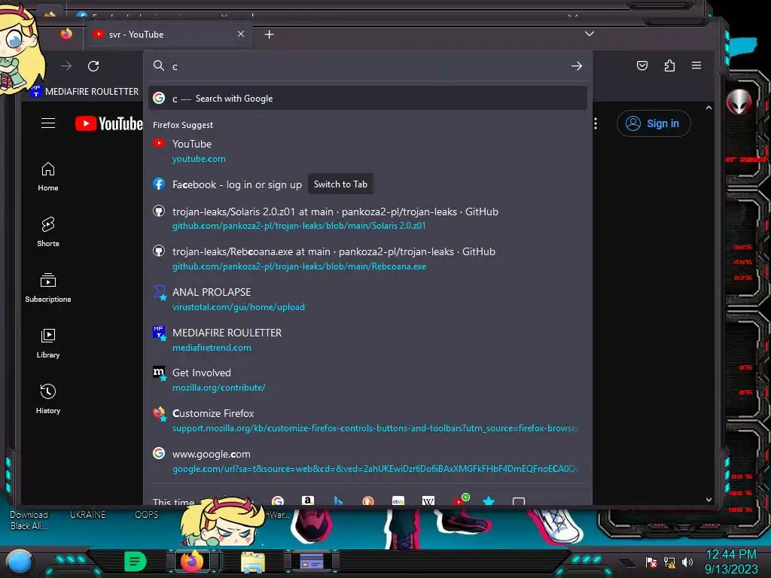Select 'c — Search with Google' suggestion
Image resolution: width=771 pixels, height=578 pixels.
(x=367, y=99)
